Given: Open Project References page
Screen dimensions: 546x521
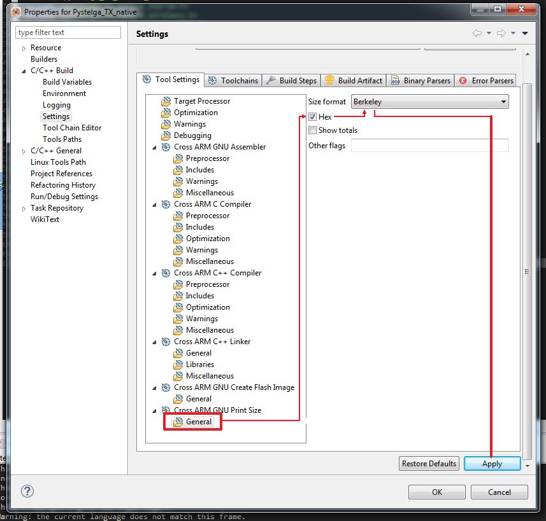Looking at the screenshot, I should tap(61, 174).
